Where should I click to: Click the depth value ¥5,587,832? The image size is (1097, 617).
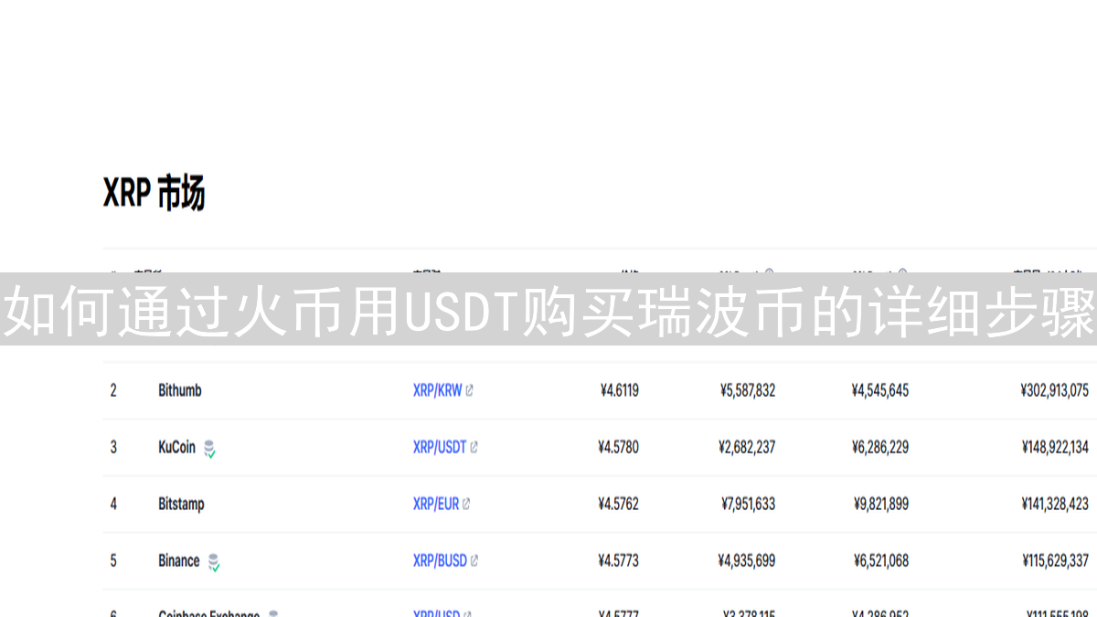click(x=747, y=390)
